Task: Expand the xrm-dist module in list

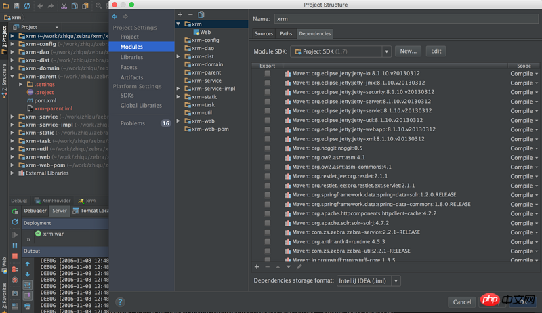Action: [x=178, y=56]
